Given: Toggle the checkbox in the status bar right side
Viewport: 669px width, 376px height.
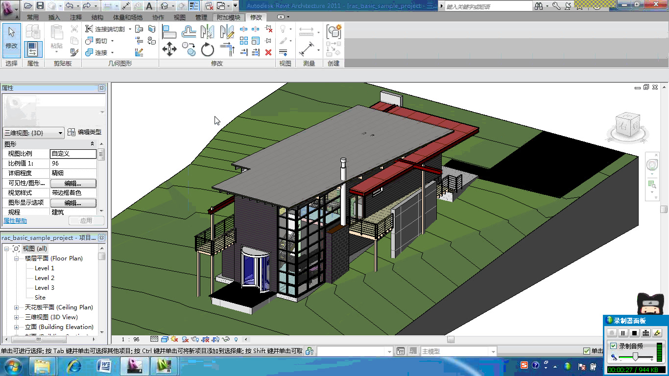Looking at the screenshot, I should point(587,351).
